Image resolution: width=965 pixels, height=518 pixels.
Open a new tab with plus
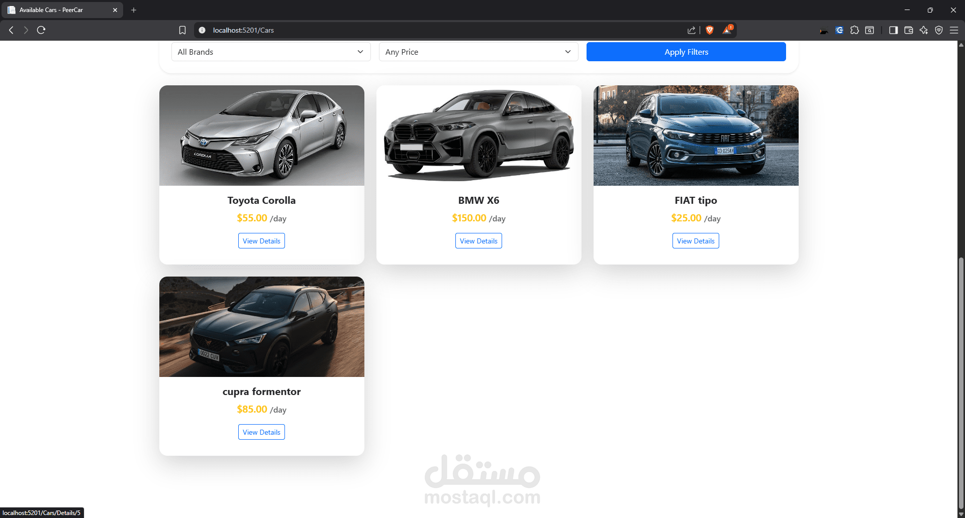coord(134,10)
